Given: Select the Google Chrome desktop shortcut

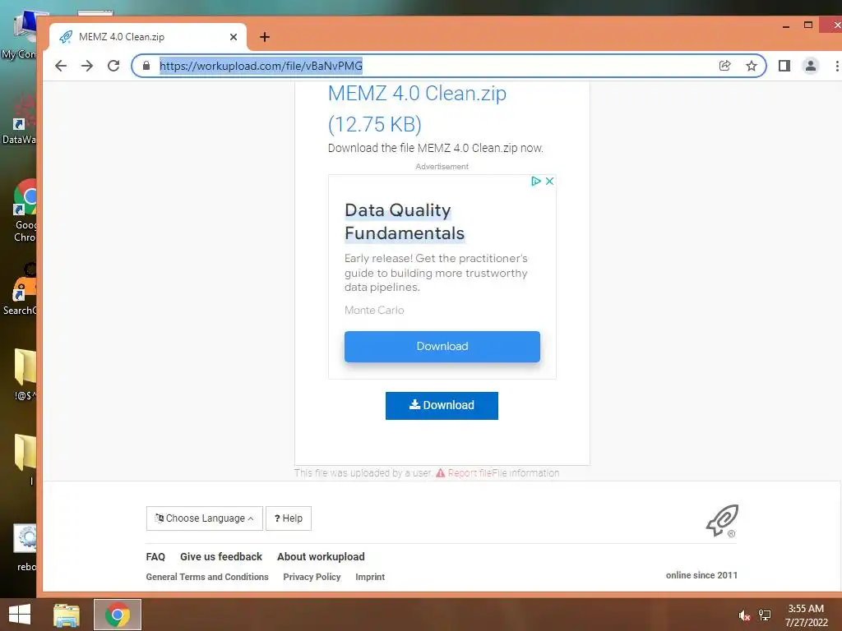Looking at the screenshot, I should click(25, 211).
